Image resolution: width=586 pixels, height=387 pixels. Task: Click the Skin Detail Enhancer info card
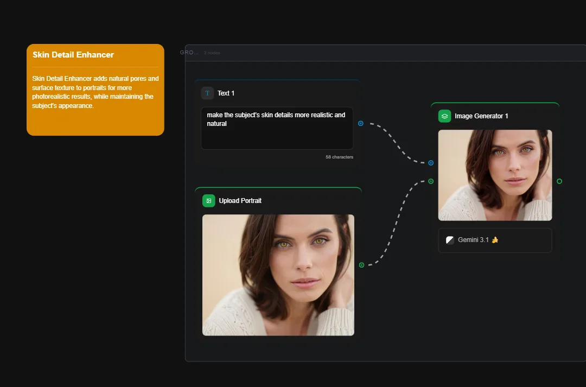tap(95, 90)
